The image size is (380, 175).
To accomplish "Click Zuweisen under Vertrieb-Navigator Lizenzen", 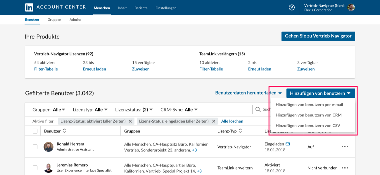I will click(x=141, y=69).
